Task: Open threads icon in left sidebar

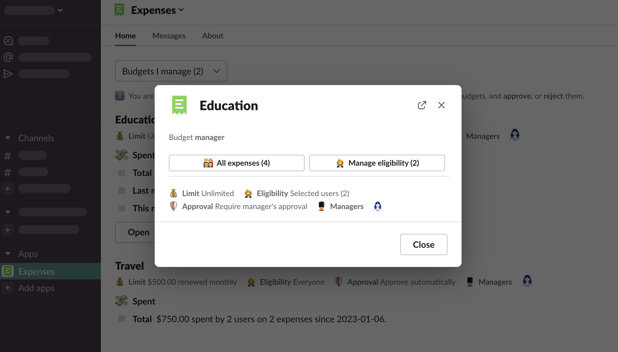Action: 8,41
